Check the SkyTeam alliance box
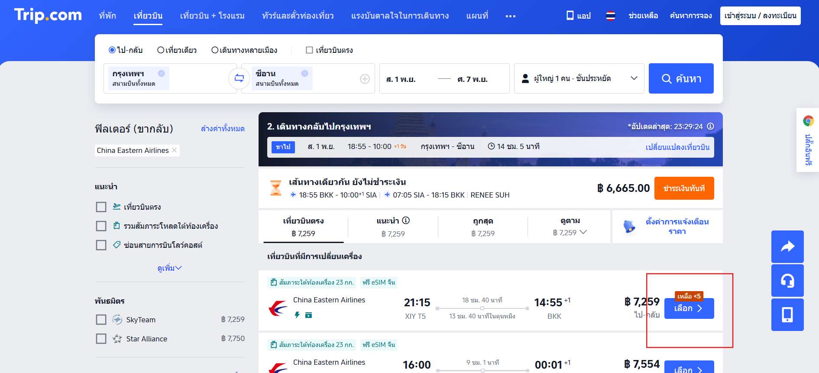This screenshot has height=373, width=819. [101, 320]
